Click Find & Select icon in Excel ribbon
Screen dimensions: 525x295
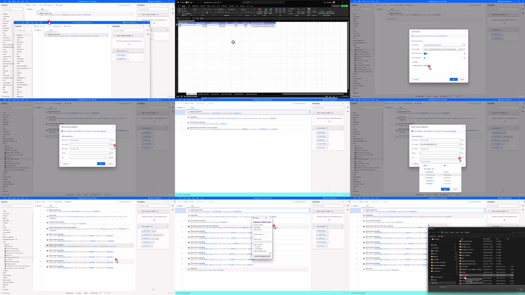coord(303,11)
